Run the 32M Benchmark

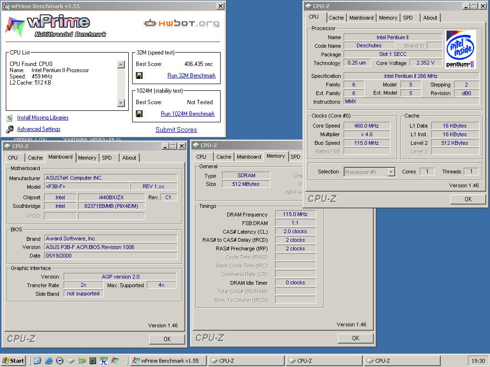(191, 75)
